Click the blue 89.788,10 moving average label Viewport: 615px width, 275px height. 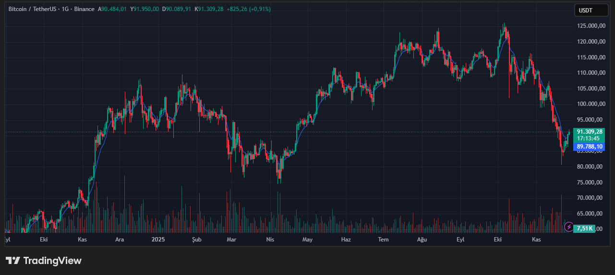[x=589, y=147]
